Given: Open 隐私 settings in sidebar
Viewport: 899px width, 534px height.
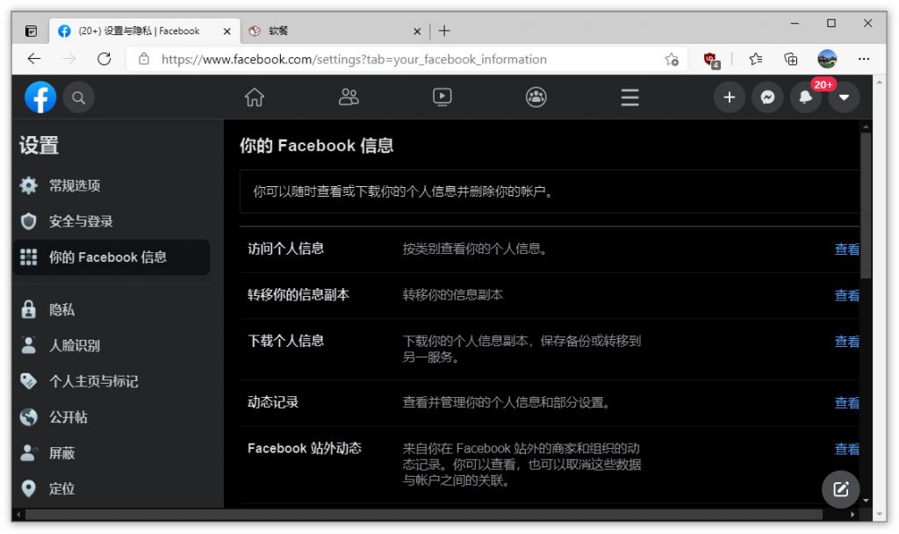Looking at the screenshot, I should pyautogui.click(x=61, y=310).
